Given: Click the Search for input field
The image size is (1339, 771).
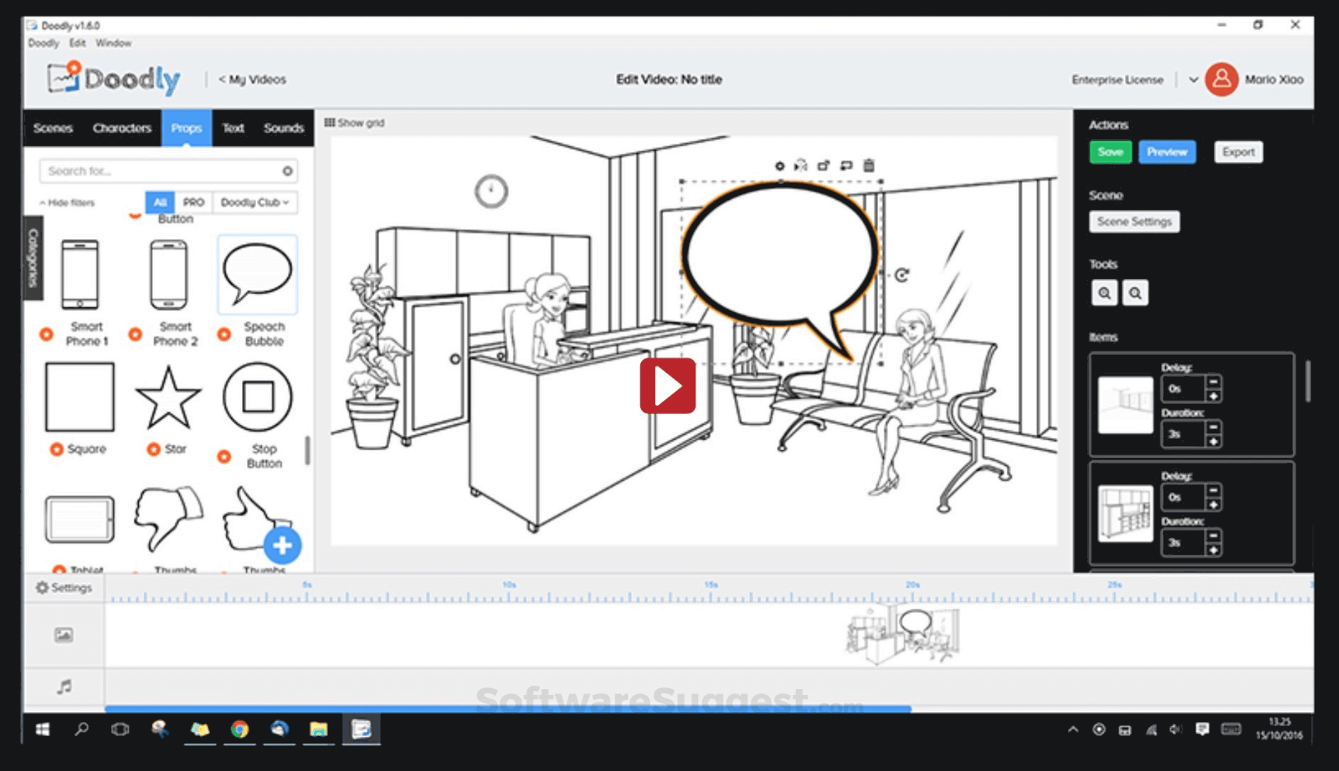Looking at the screenshot, I should pos(168,171).
